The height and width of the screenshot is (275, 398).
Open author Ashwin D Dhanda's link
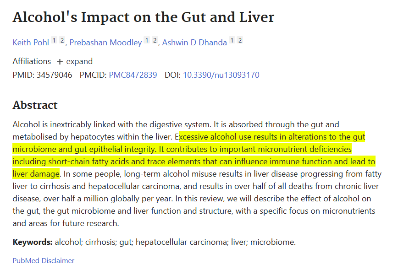click(195, 43)
